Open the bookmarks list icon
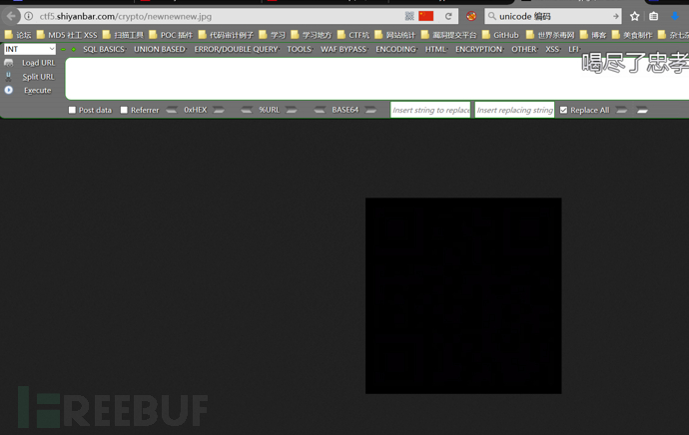This screenshot has width=689, height=435. 653,16
